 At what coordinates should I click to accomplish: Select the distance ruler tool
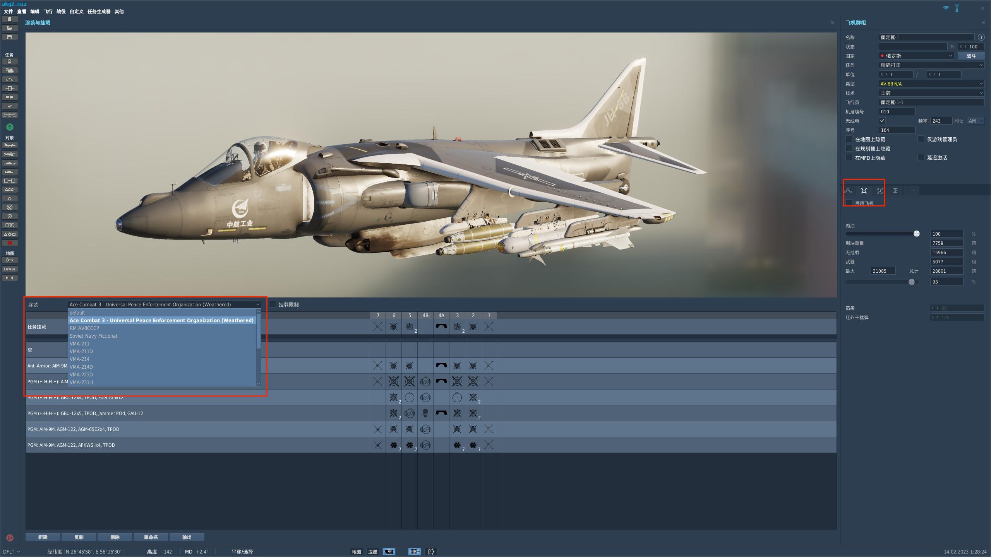click(x=10, y=278)
